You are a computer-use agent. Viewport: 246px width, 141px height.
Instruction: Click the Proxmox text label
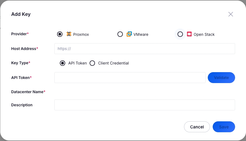click(81, 34)
